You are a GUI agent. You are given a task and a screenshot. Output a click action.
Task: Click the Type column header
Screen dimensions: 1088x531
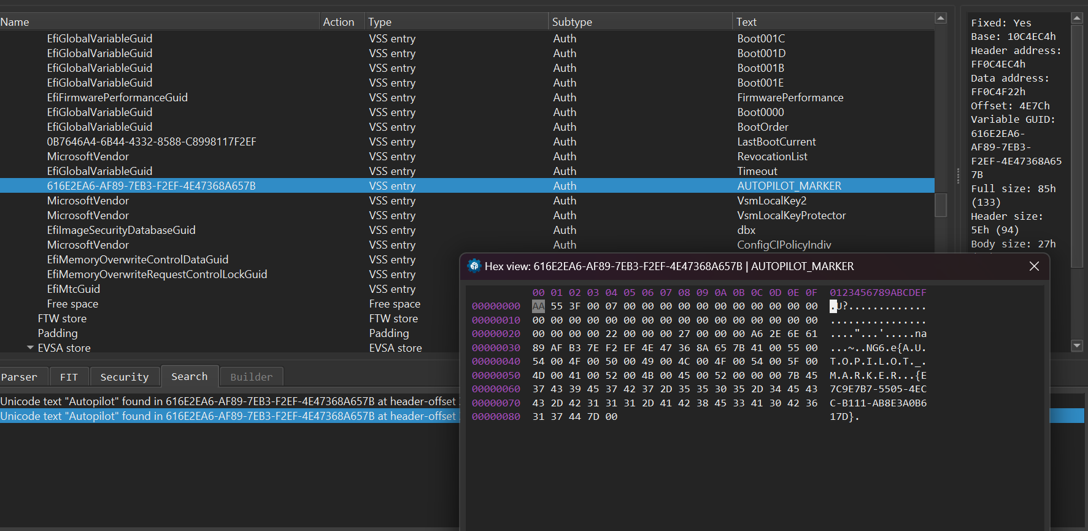pyautogui.click(x=457, y=21)
